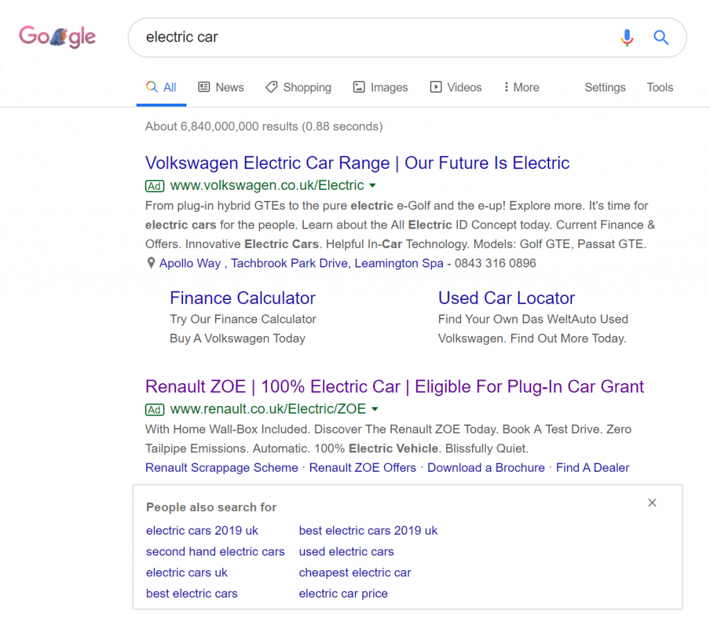The height and width of the screenshot is (629, 710).
Task: Open search Tools
Action: pyautogui.click(x=660, y=87)
